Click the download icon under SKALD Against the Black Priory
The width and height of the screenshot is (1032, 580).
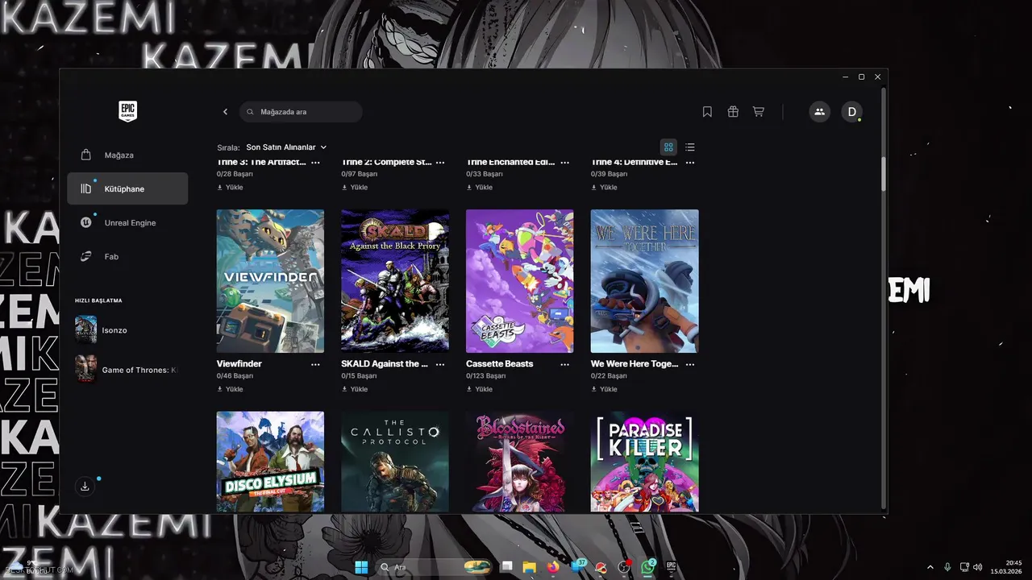pos(344,389)
